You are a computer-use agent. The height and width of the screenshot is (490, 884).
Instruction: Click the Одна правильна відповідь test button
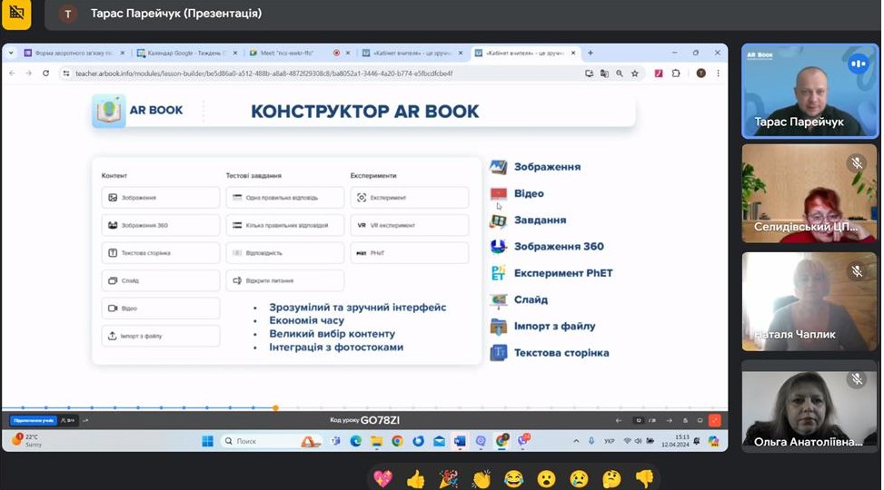[x=285, y=198]
